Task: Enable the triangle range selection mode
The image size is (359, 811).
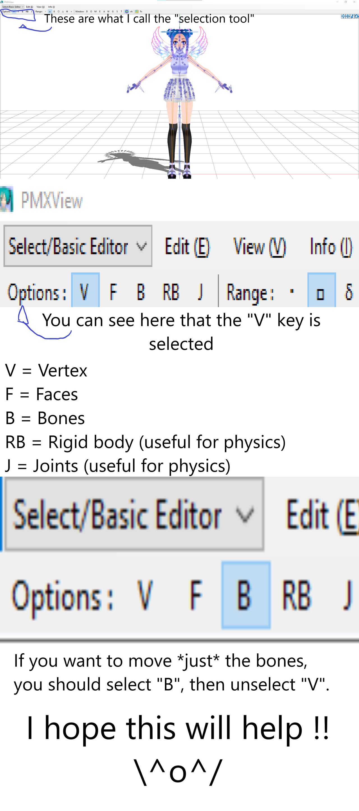Action: (63, 11)
